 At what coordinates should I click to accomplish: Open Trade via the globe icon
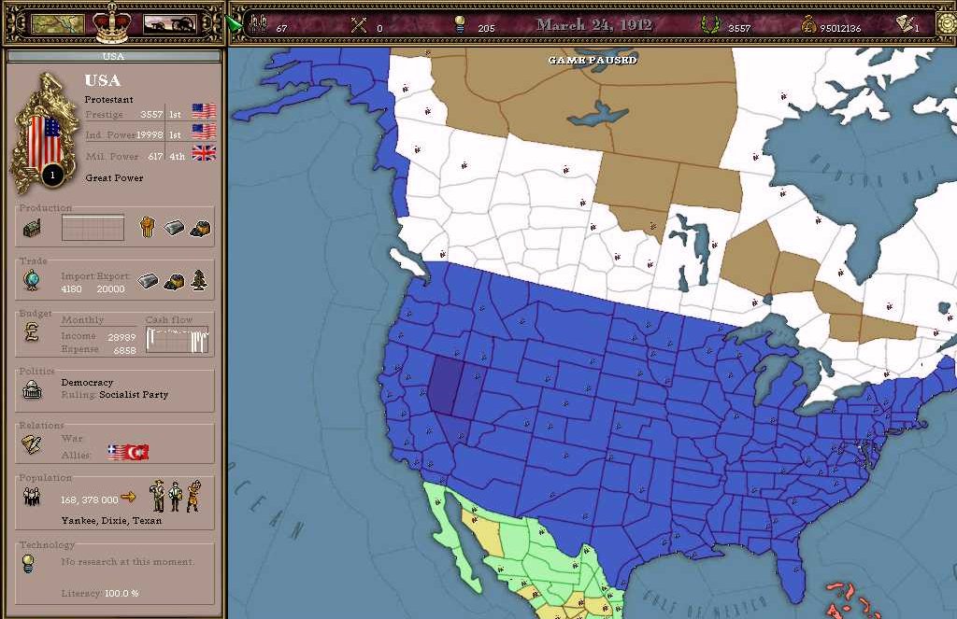[x=32, y=280]
